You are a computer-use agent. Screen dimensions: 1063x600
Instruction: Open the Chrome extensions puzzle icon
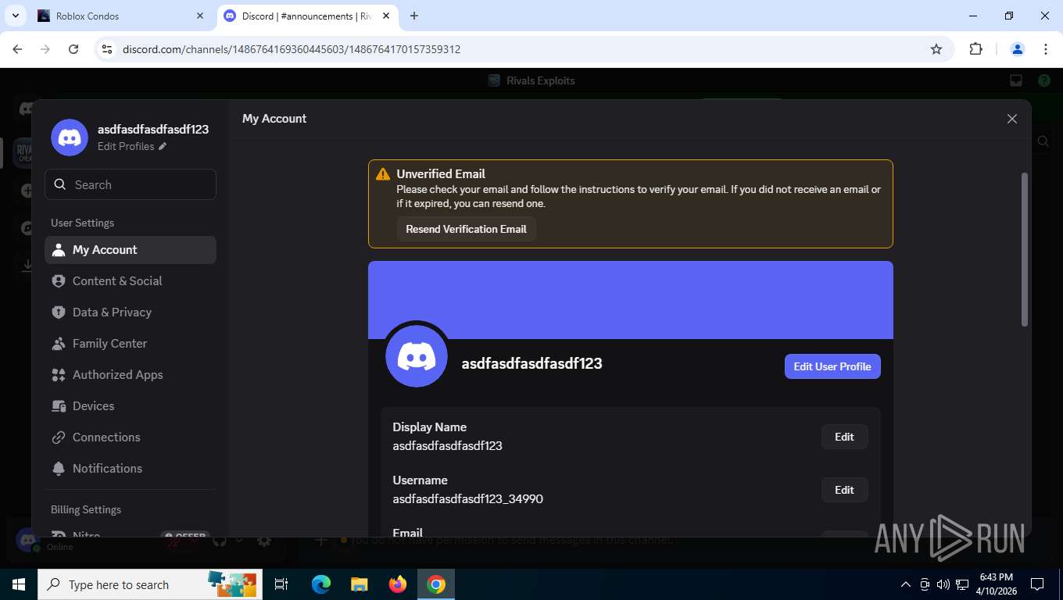click(x=975, y=49)
